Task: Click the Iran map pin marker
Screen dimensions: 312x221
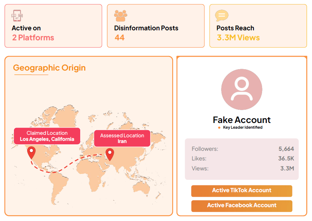Action: [x=110, y=154]
